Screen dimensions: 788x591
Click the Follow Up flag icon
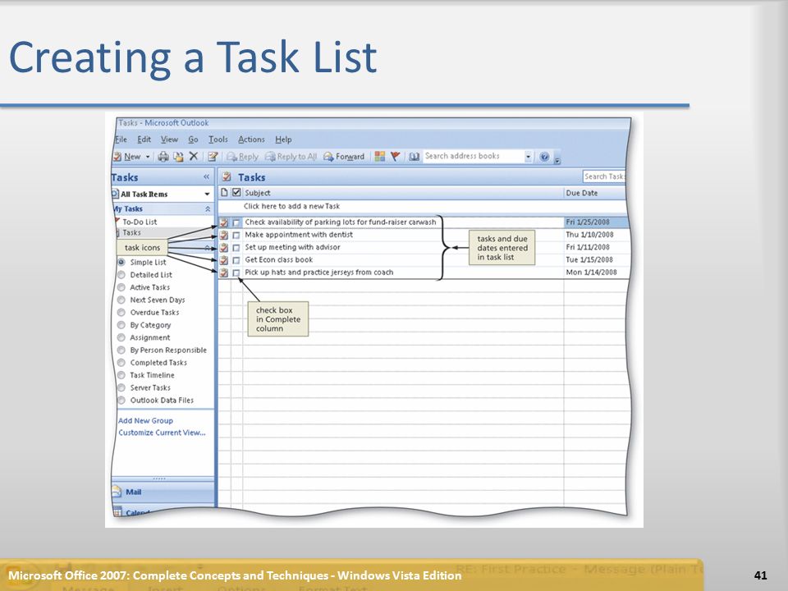[396, 156]
